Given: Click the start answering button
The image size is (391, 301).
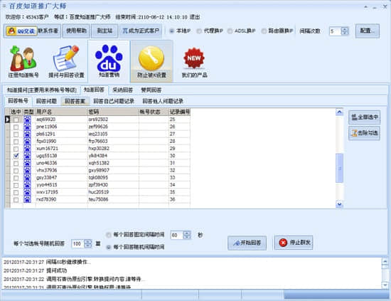Looking at the screenshot, I should (x=247, y=243).
